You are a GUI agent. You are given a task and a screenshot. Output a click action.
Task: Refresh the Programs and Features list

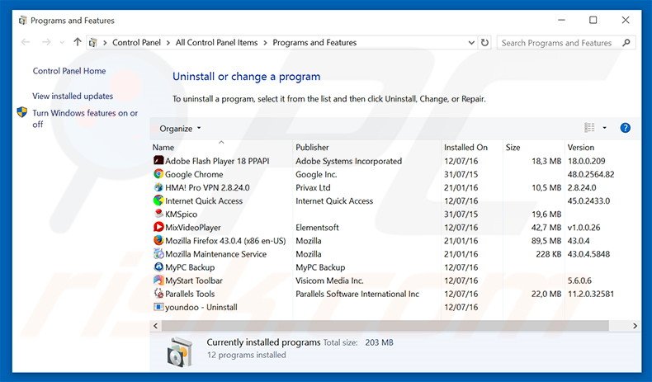(x=484, y=42)
